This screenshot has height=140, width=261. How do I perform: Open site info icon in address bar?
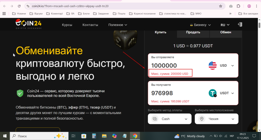point(28,6)
